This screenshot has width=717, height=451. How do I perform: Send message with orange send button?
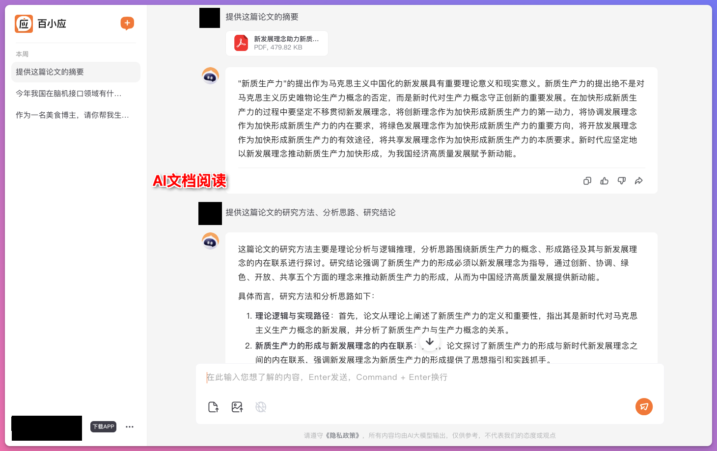point(644,406)
